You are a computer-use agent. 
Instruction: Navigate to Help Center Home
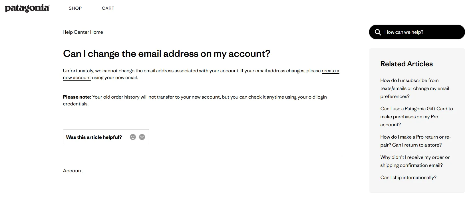83,32
